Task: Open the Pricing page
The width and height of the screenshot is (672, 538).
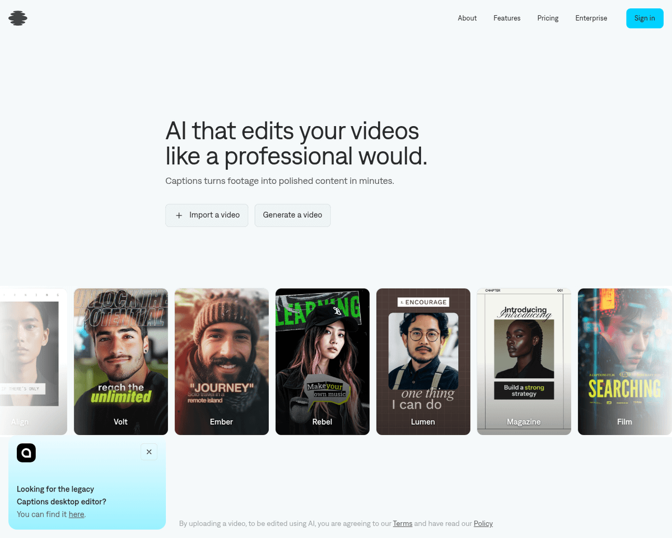Action: [x=548, y=18]
